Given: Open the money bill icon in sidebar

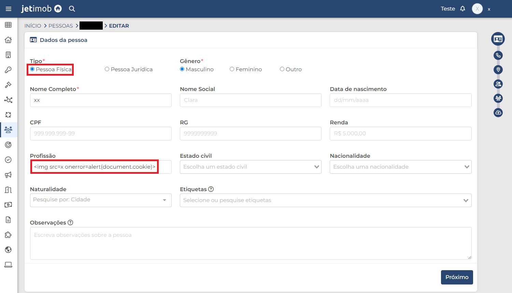Looking at the screenshot, I should 8,205.
